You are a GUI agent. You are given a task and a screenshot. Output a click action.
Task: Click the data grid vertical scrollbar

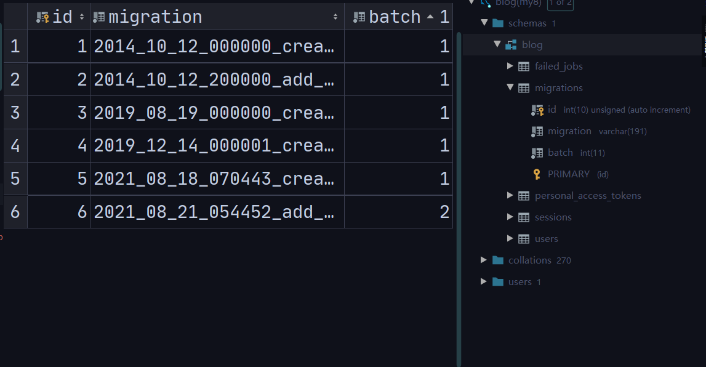coord(459,198)
